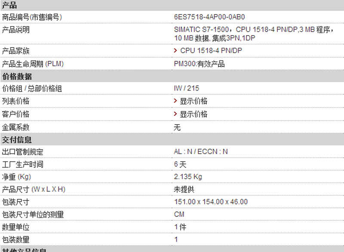This screenshot has height=252, width=344.
Task: Click the packaging dimensions 151.00 x 154.00 x 46.00
Action: pyautogui.click(x=211, y=202)
